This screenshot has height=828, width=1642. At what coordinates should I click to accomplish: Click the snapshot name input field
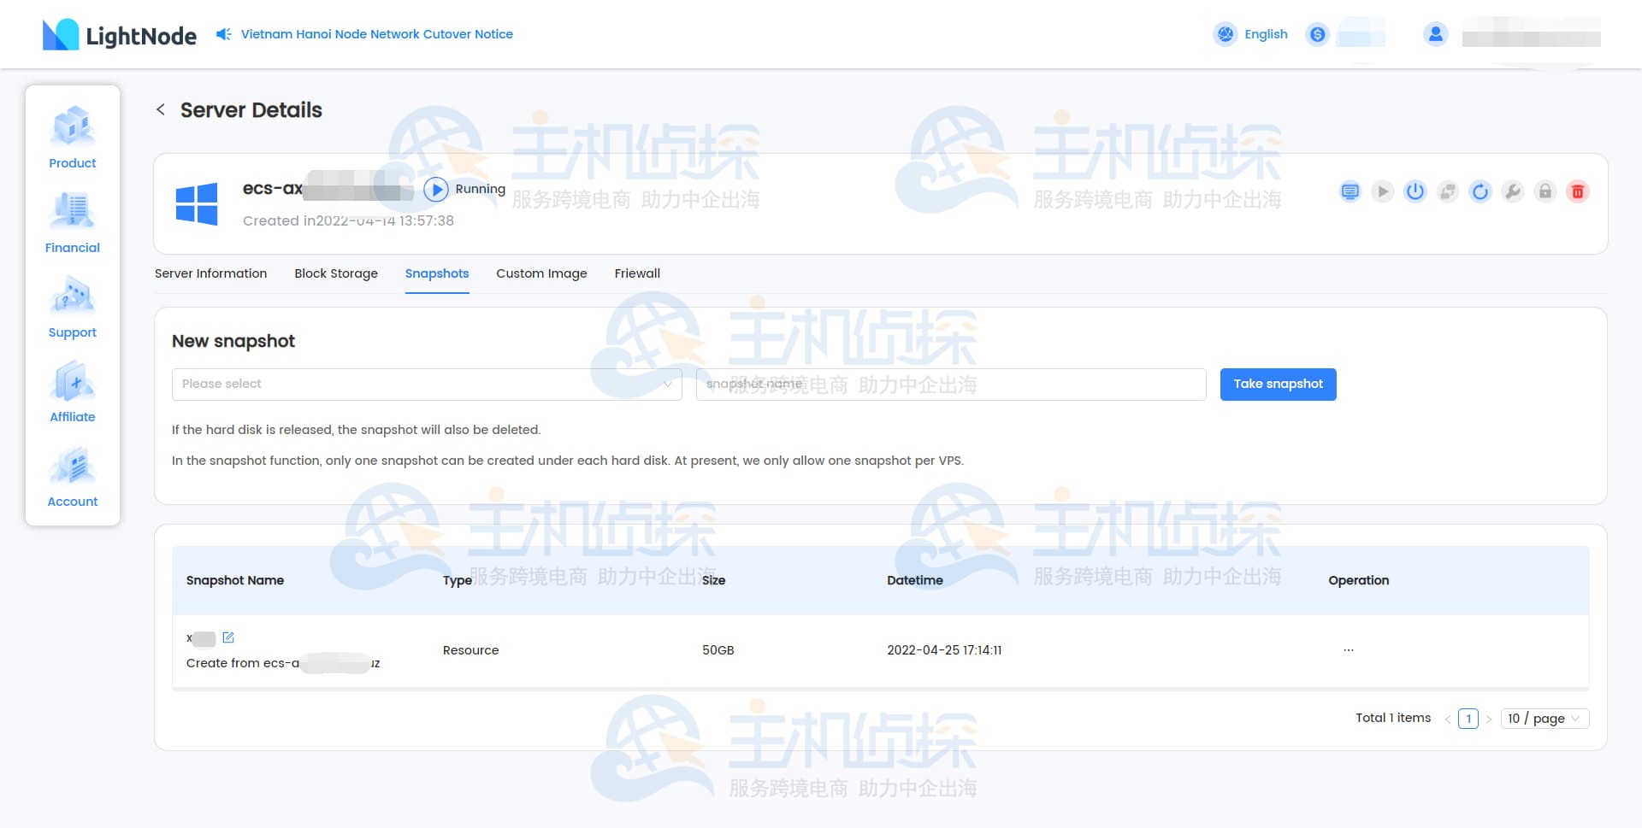[x=949, y=384]
